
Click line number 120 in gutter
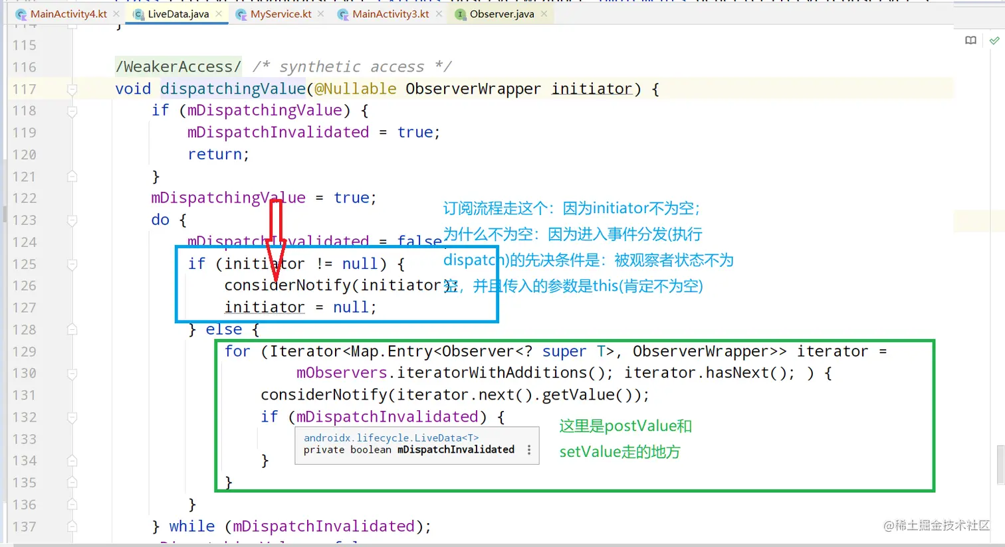point(24,155)
